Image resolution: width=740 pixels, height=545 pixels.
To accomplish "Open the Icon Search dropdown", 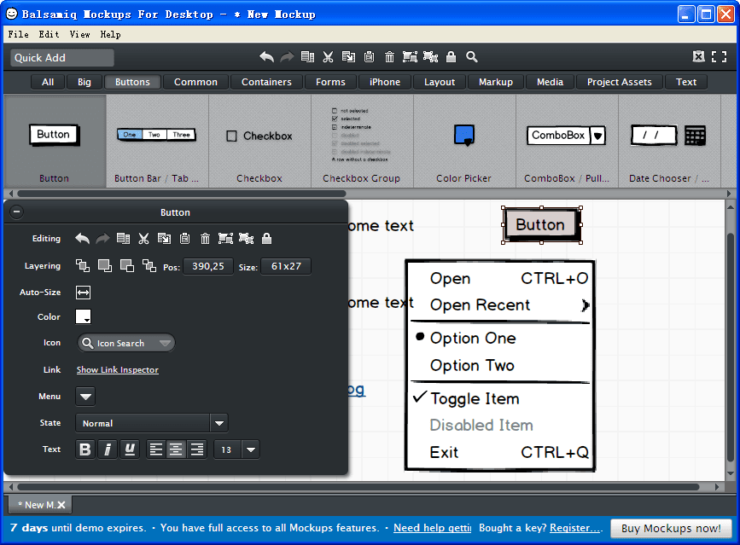I will (125, 343).
